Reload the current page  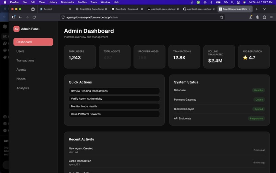pos(34,17)
